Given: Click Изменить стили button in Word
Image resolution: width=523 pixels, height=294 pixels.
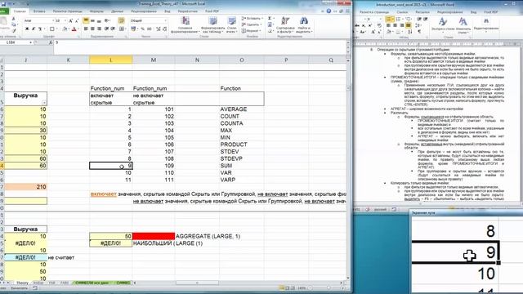Looking at the screenshot, I should click(x=463, y=25).
